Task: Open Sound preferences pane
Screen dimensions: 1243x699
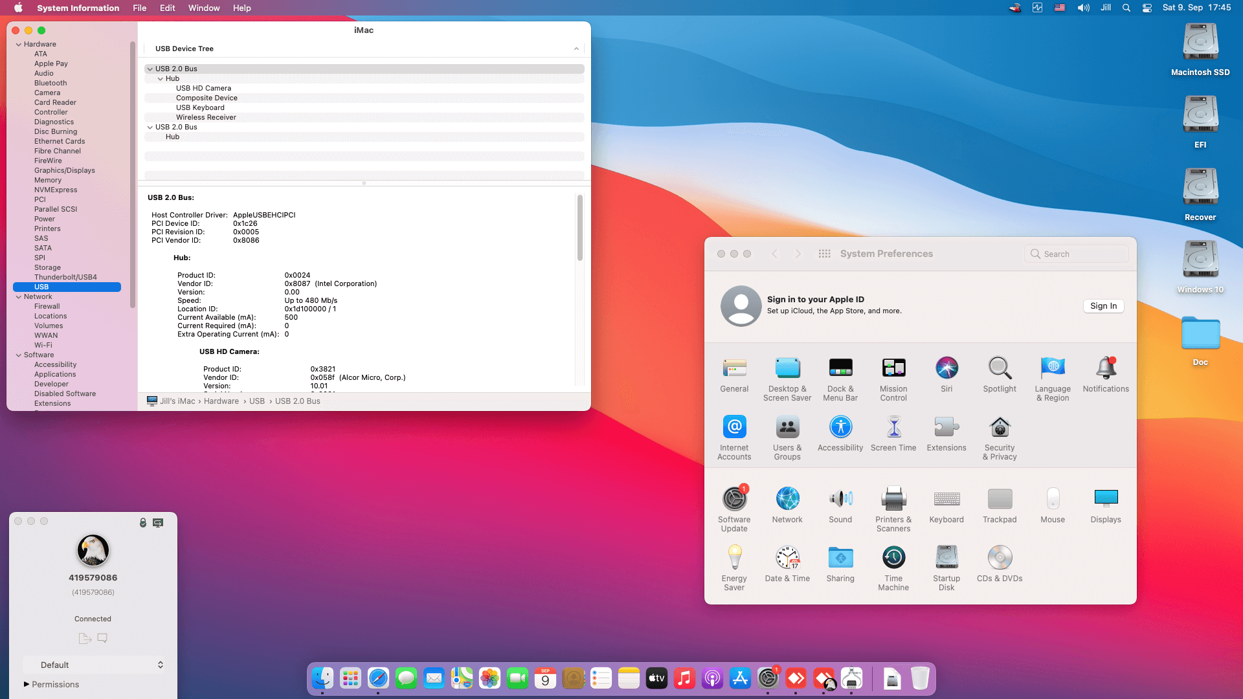Action: tap(840, 505)
